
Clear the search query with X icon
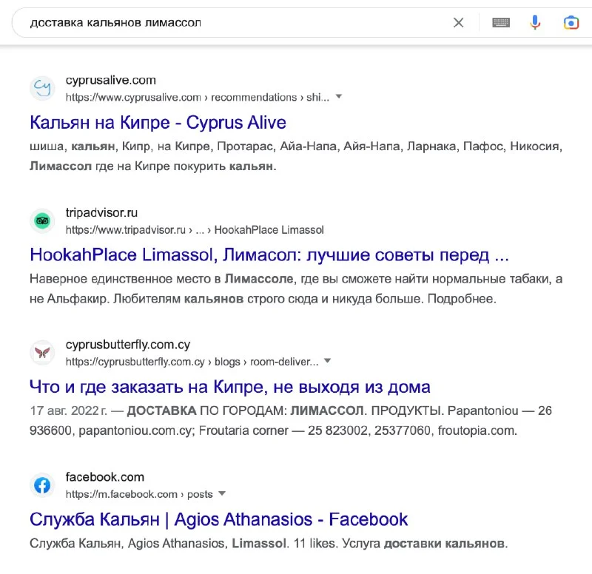pos(459,23)
